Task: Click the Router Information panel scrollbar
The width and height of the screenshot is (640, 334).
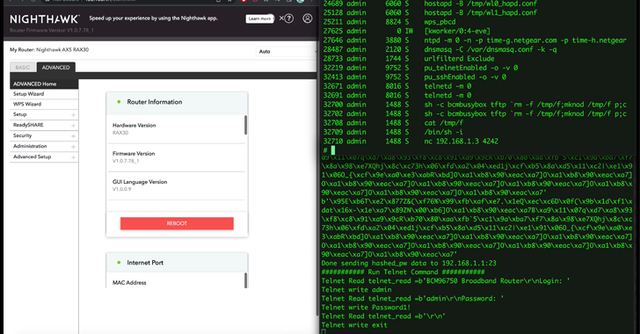Action: coord(246,125)
